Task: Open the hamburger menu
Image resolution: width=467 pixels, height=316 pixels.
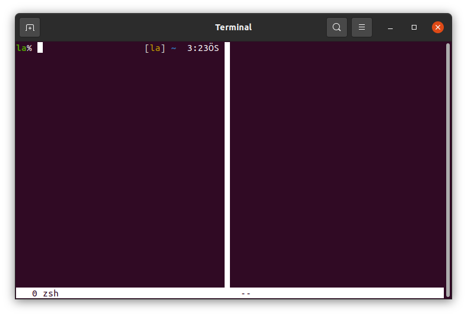Action: point(362,27)
